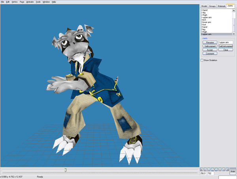This screenshot has height=179, width=237.
Task: Click the fast rewind << button
Action: (209, 170)
